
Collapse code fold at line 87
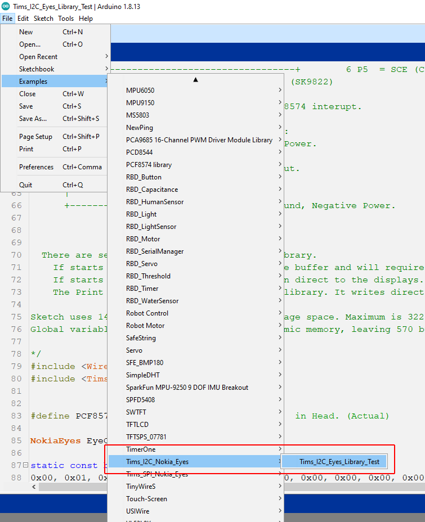(25, 465)
